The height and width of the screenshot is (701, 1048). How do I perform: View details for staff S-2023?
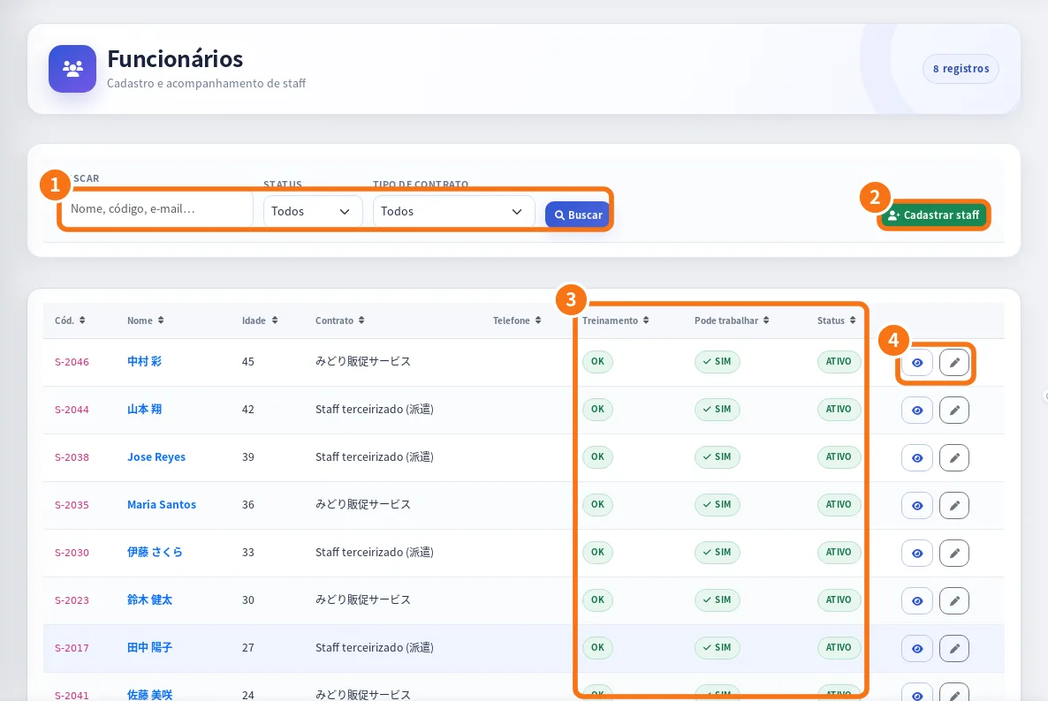point(917,601)
